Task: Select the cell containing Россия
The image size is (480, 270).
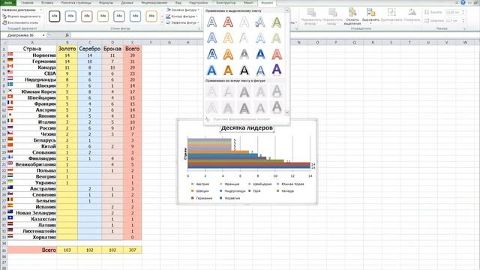Action: (31, 128)
